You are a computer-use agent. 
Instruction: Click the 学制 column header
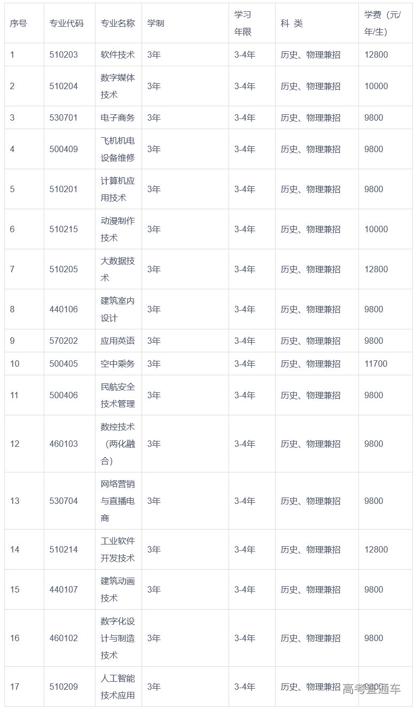(x=155, y=23)
